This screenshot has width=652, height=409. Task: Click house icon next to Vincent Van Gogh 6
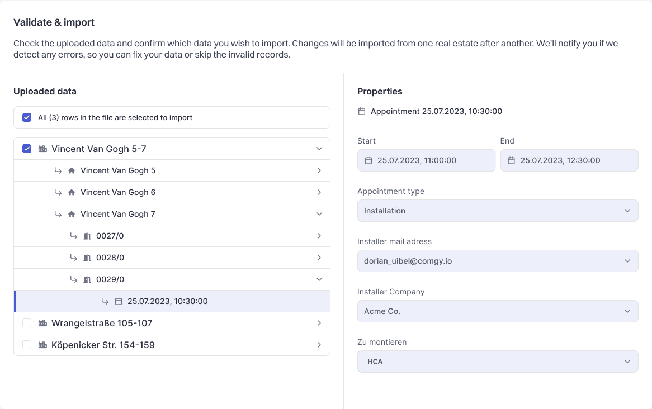72,192
